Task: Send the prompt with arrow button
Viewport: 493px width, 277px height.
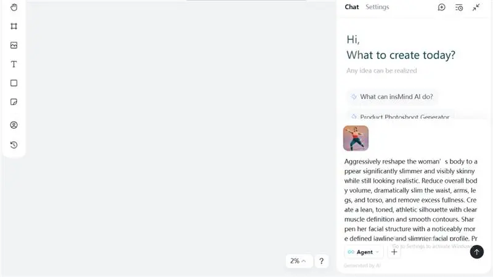Action: (476, 252)
